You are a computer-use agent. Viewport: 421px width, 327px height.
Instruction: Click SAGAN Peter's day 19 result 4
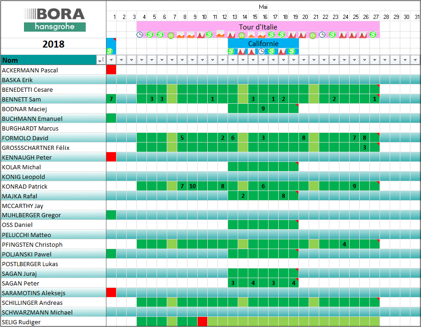coord(293,283)
